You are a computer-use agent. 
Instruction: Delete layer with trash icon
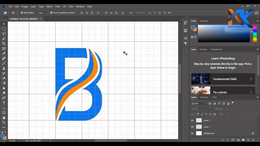(x=253, y=140)
